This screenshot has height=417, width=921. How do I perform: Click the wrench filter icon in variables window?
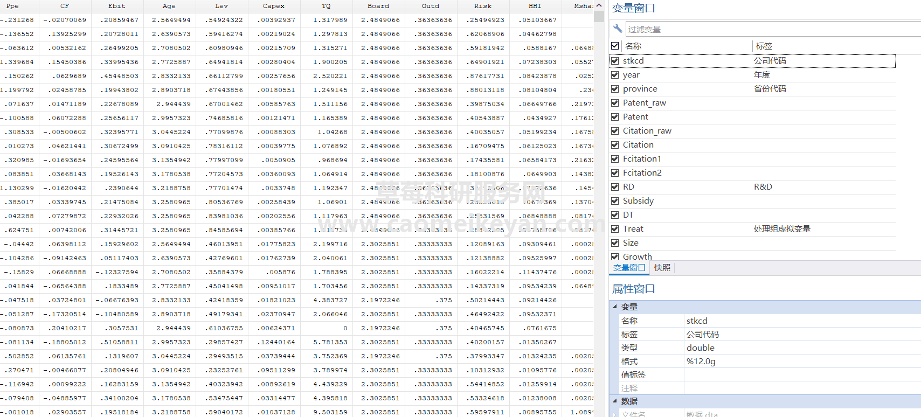tap(618, 29)
